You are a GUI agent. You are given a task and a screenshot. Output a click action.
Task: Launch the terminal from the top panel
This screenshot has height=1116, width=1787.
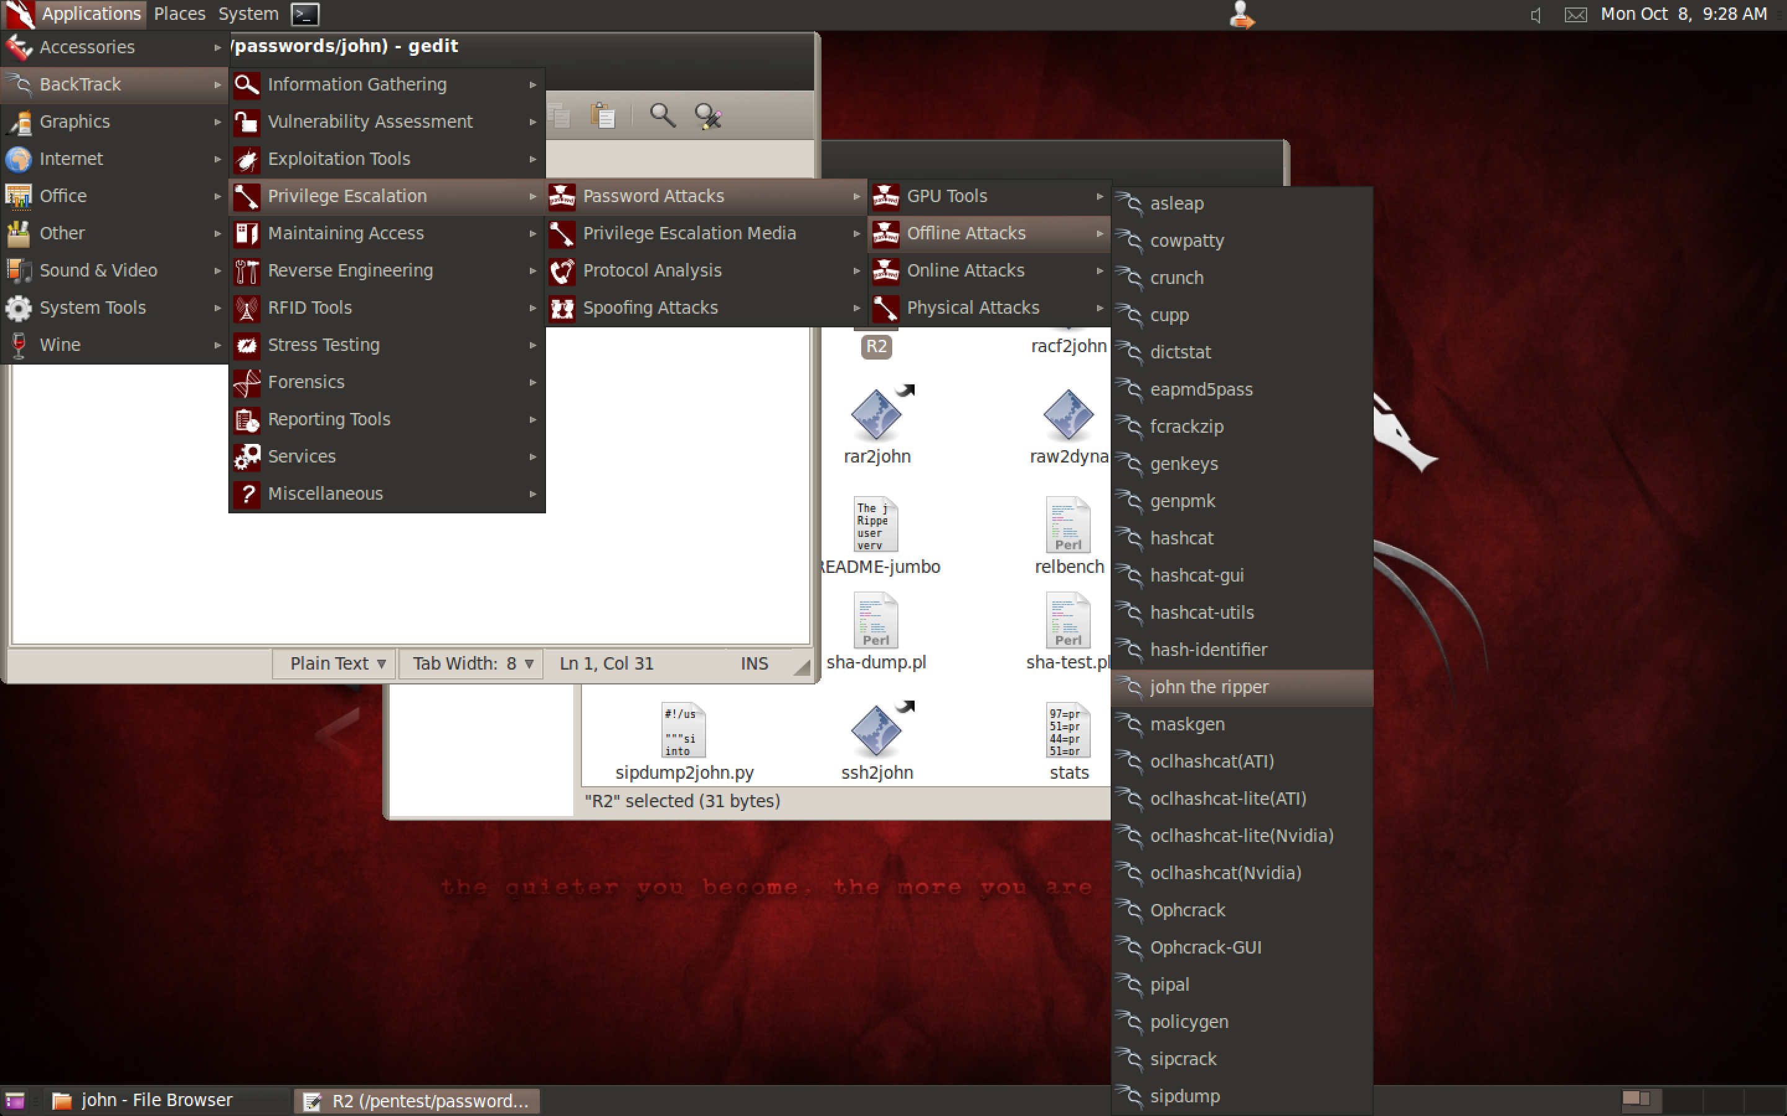(x=305, y=14)
